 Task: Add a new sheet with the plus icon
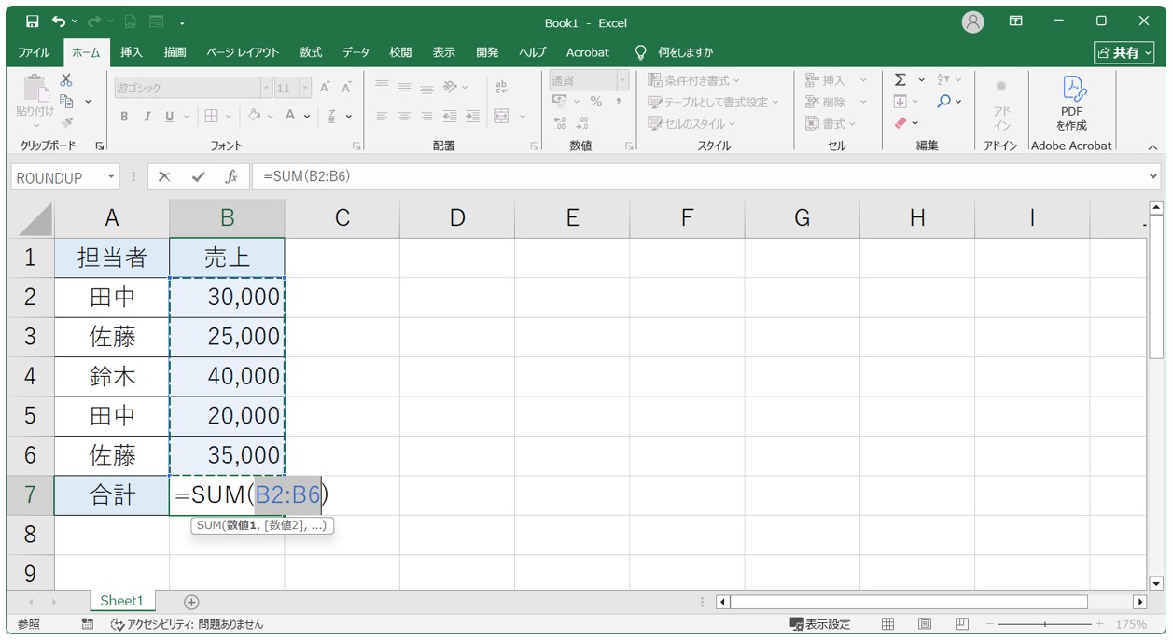tap(191, 603)
